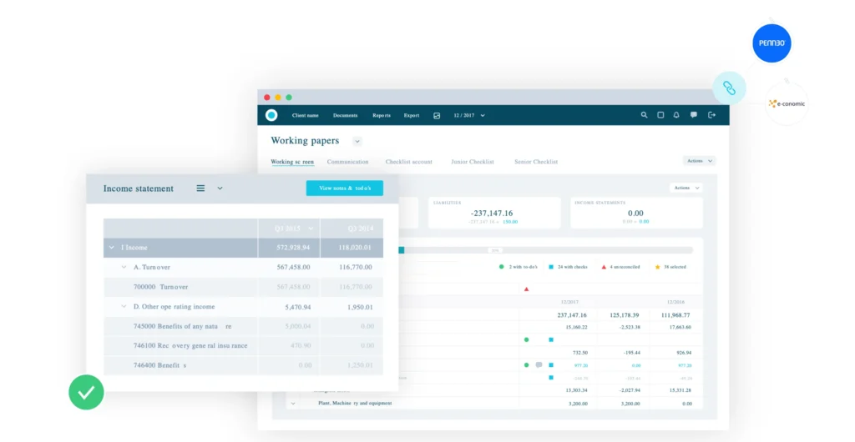Click the 125,178.39 table value

point(625,314)
